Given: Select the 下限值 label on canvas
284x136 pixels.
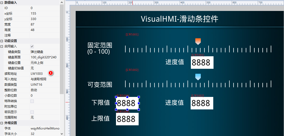Looking at the screenshot, I should click(101, 103).
